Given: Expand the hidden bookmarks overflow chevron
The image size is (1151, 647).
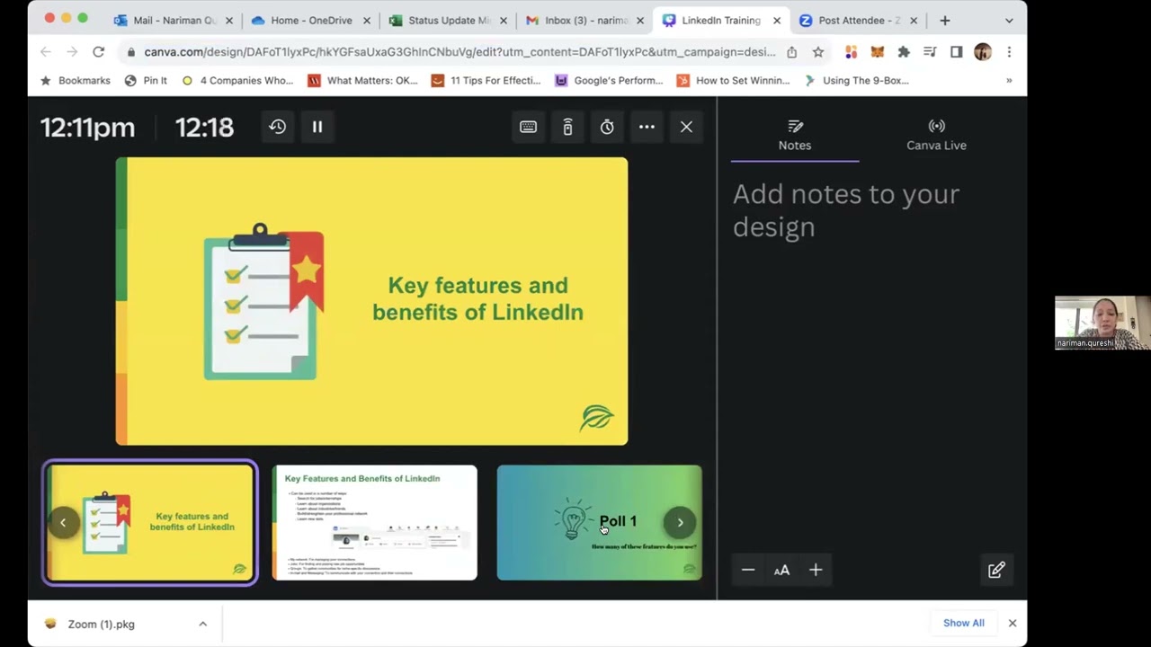Looking at the screenshot, I should click(x=1009, y=80).
